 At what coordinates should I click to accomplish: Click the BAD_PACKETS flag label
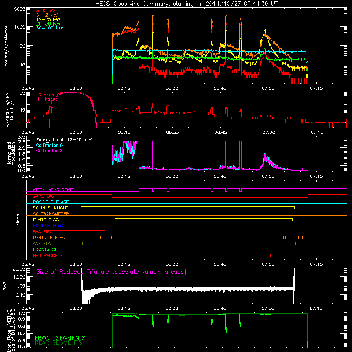(48, 255)
